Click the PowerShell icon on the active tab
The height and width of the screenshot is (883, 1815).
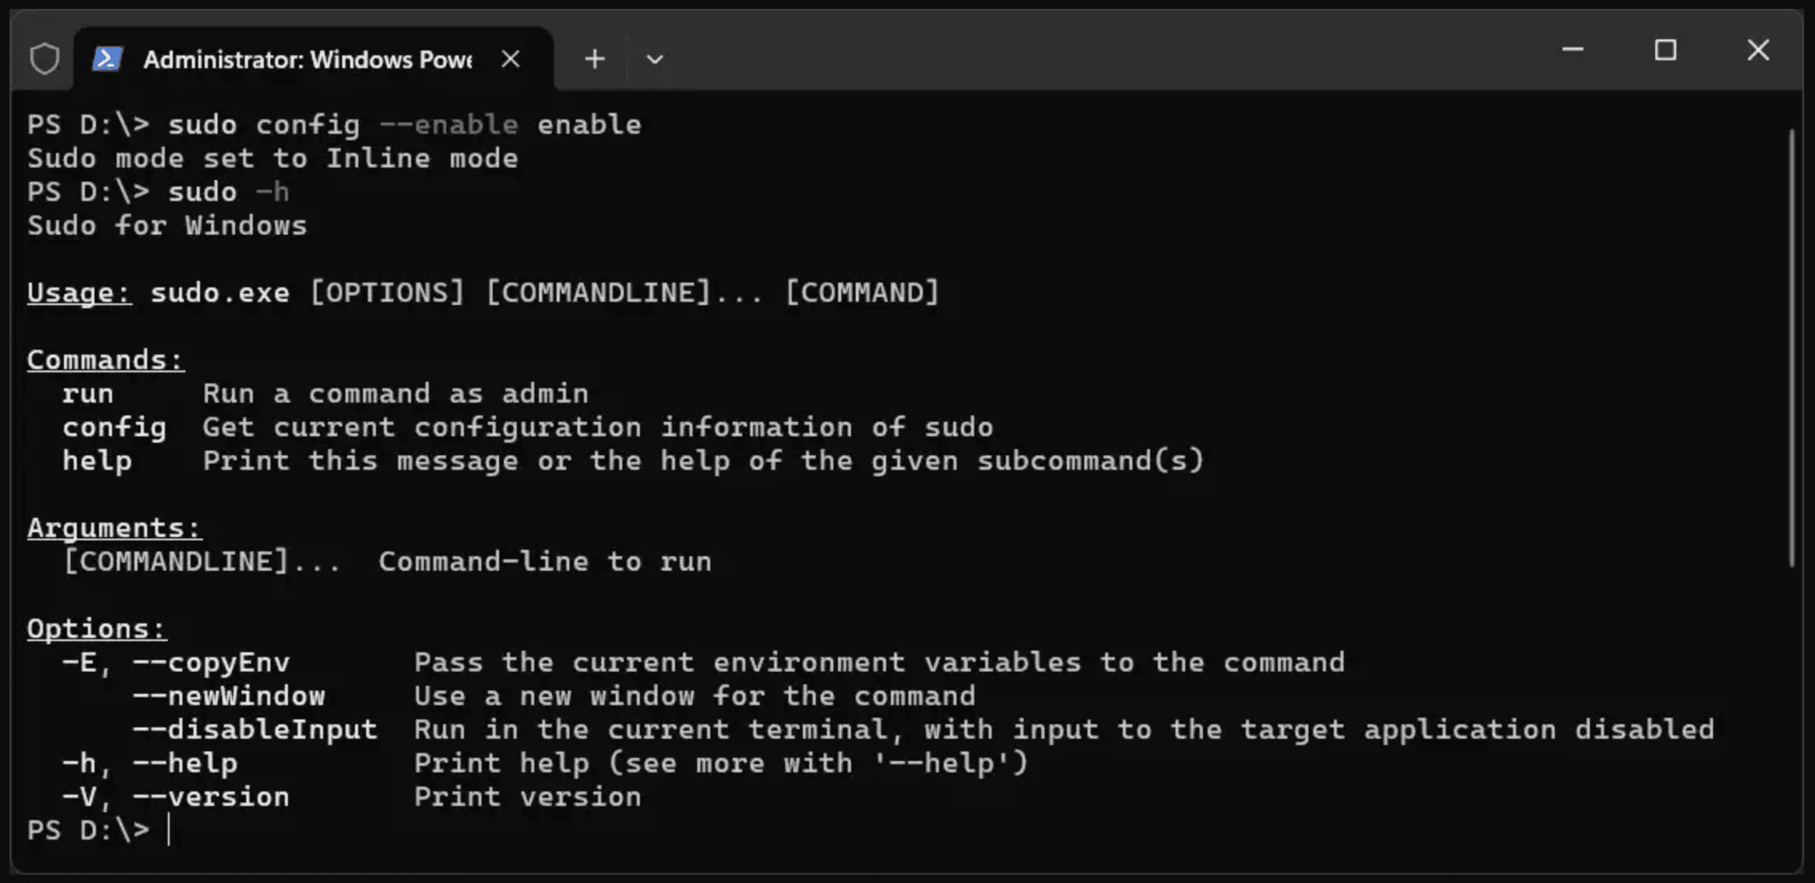106,59
